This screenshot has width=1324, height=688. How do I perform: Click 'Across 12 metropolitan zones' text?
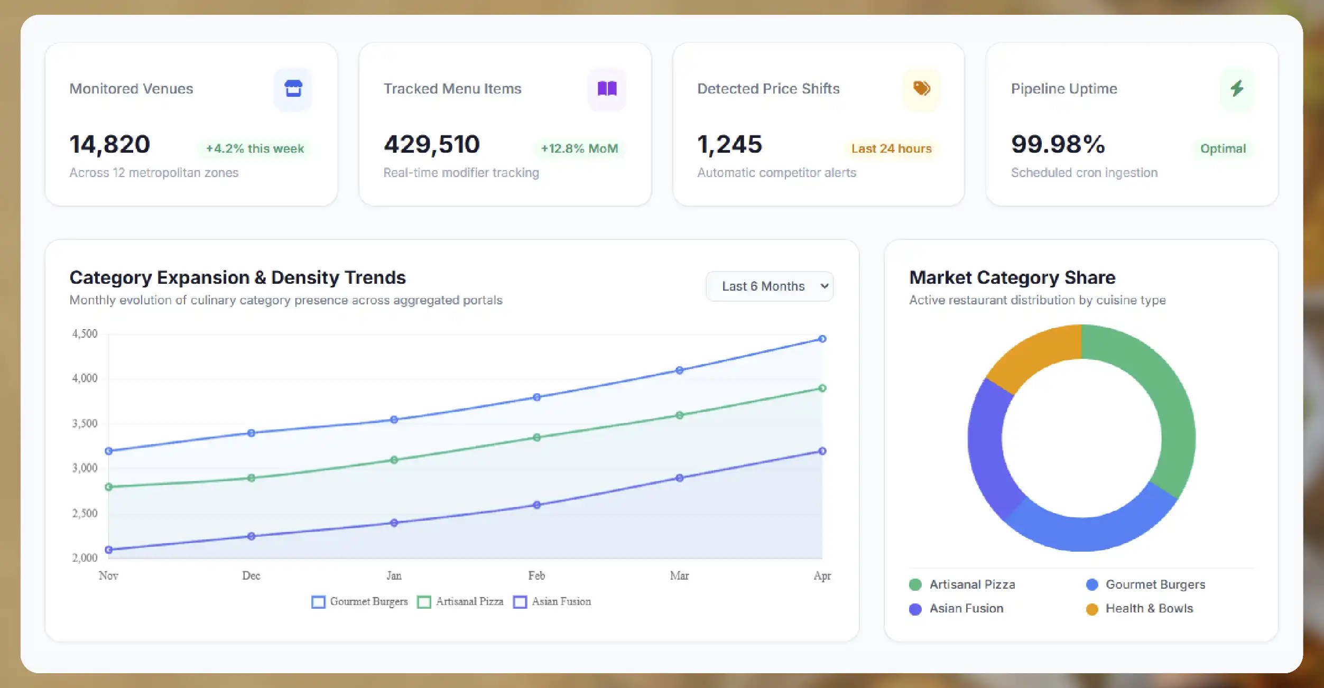[154, 173]
